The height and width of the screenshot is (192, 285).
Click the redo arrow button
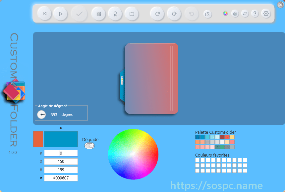pyautogui.click(x=157, y=14)
